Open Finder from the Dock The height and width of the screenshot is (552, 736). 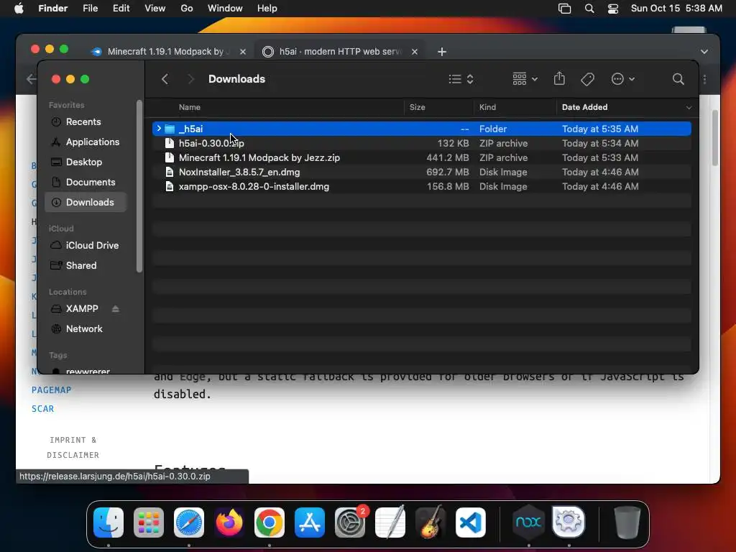[109, 523]
